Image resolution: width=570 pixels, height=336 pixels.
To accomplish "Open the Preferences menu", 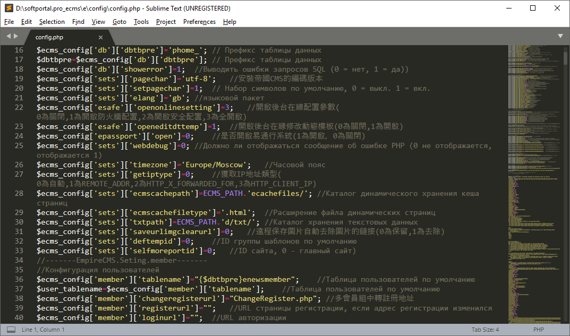I will tap(199, 22).
